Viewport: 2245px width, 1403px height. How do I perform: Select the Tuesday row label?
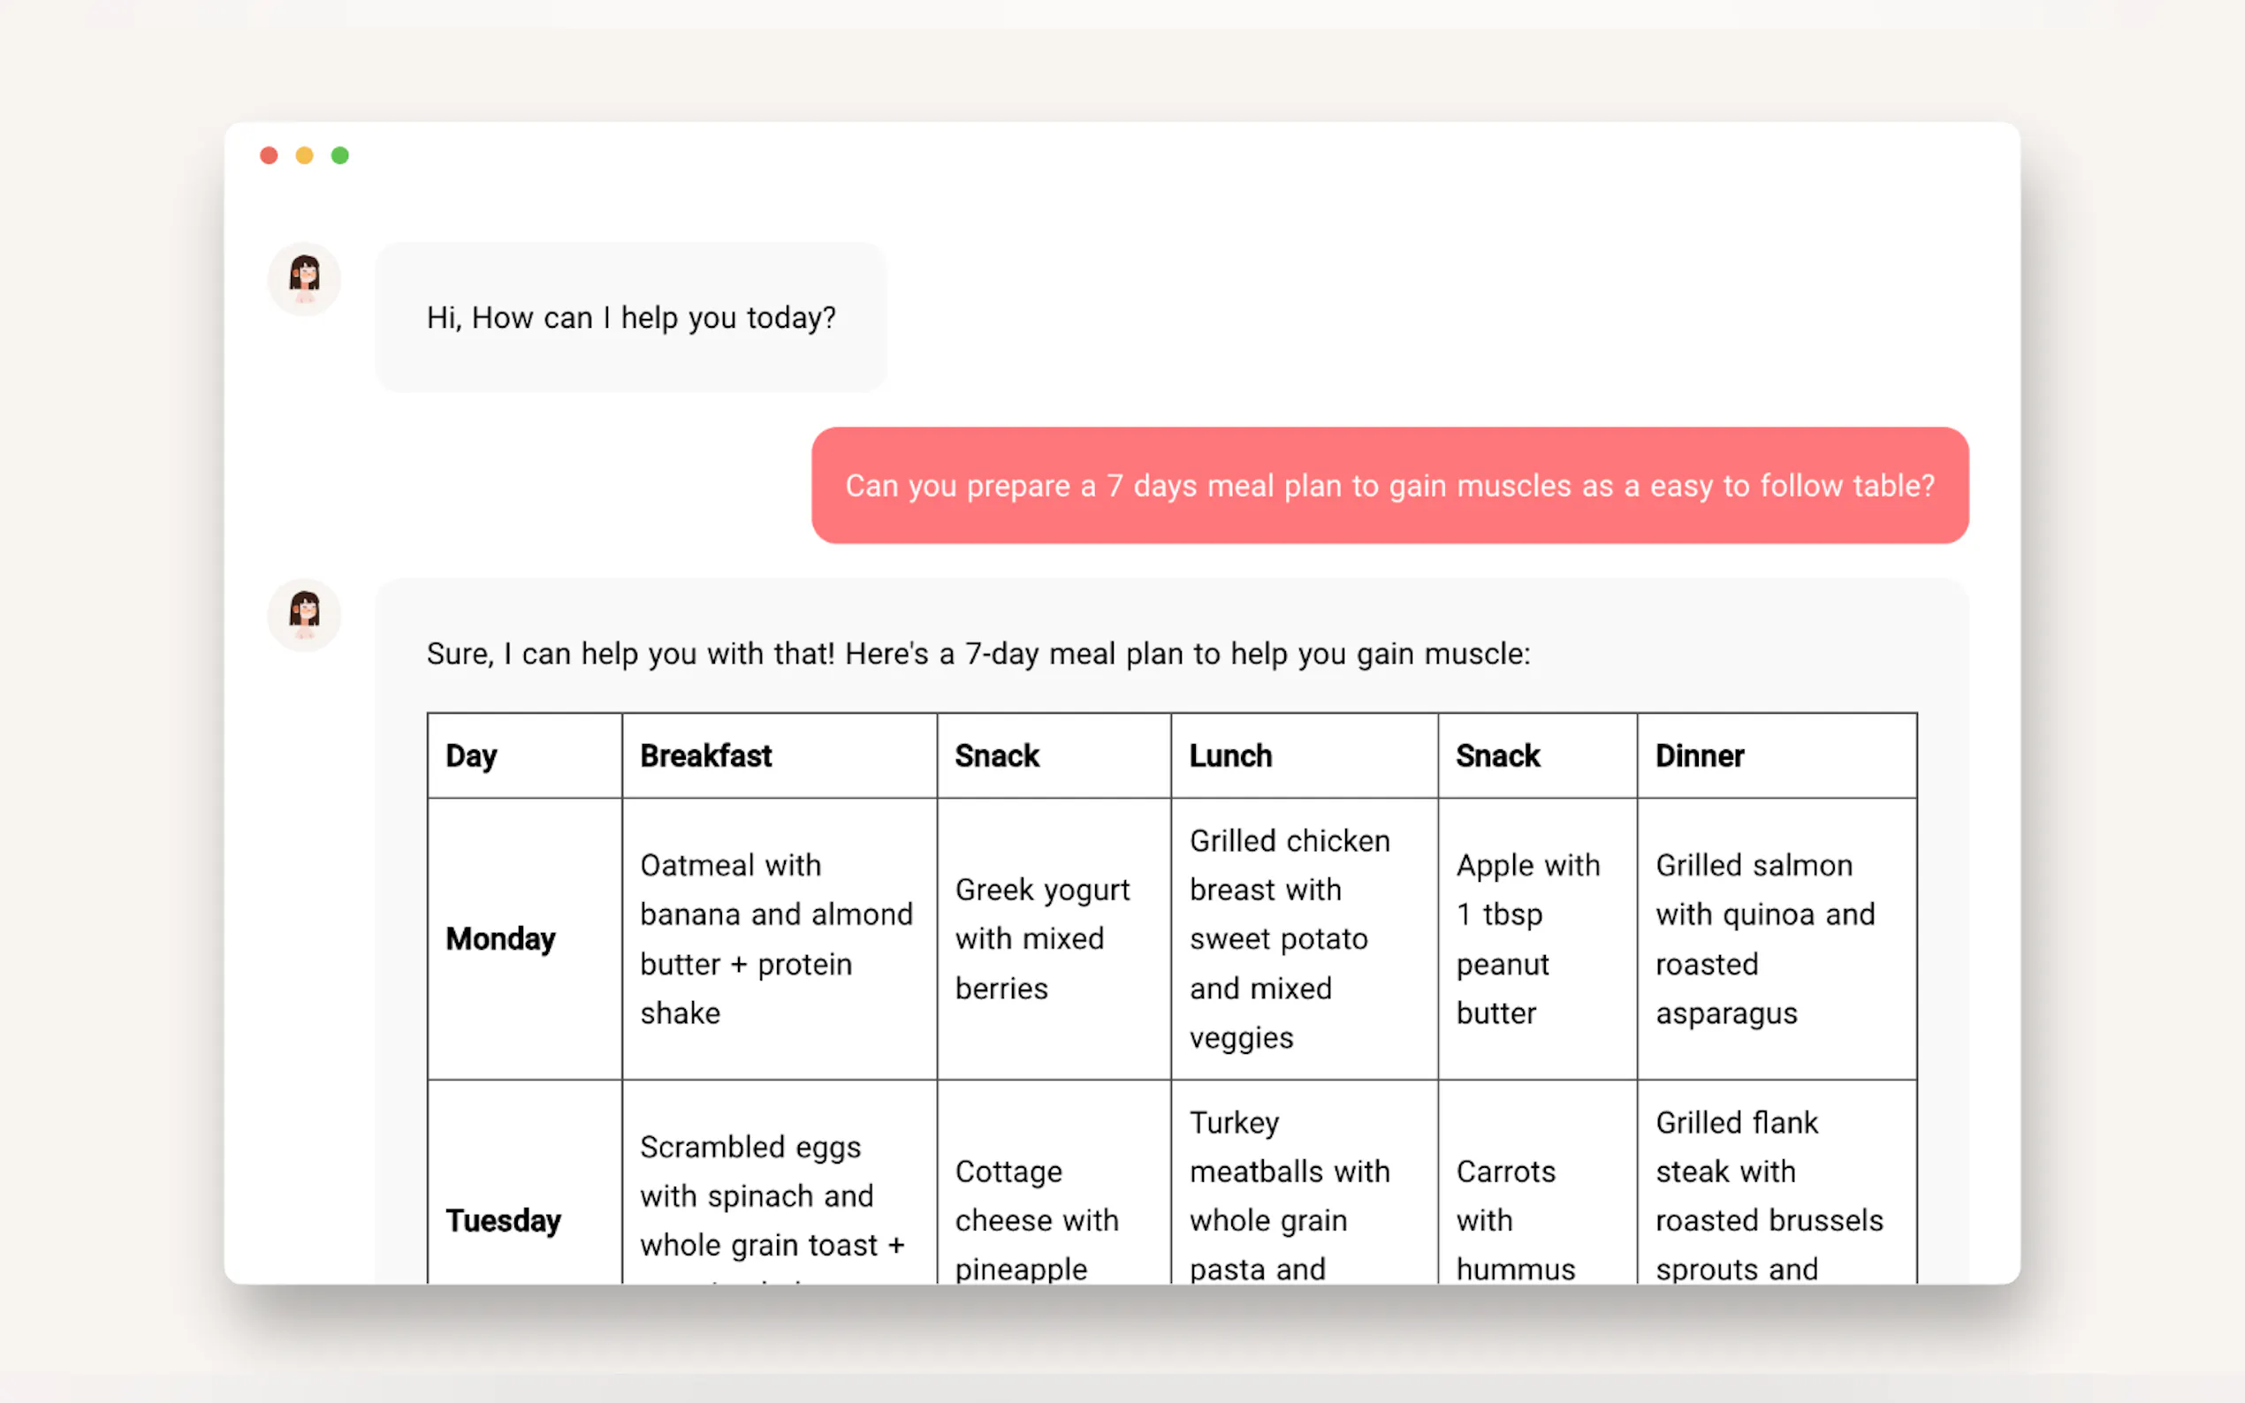(504, 1220)
